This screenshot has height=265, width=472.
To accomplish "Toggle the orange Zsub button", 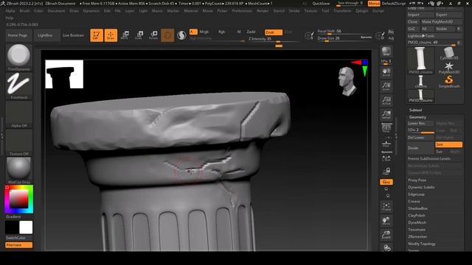I will pyautogui.click(x=274, y=32).
